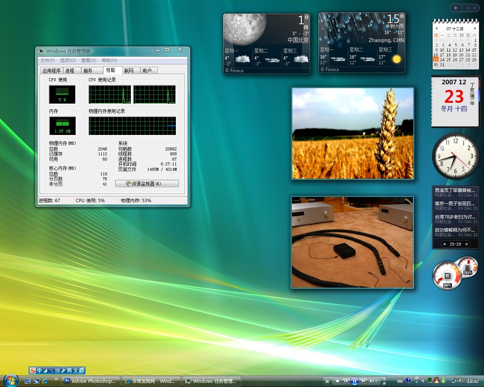Expand hidden Quick Launch items chevron
484x387 pixels.
[x=56, y=379]
